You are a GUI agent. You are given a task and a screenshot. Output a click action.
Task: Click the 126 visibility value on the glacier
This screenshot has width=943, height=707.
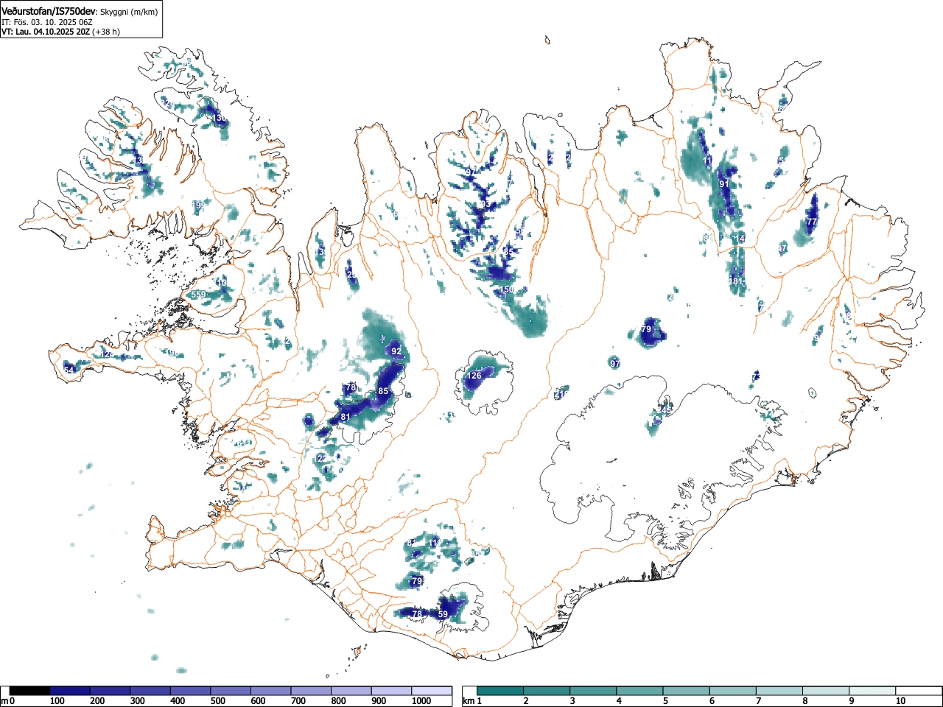pyautogui.click(x=474, y=376)
